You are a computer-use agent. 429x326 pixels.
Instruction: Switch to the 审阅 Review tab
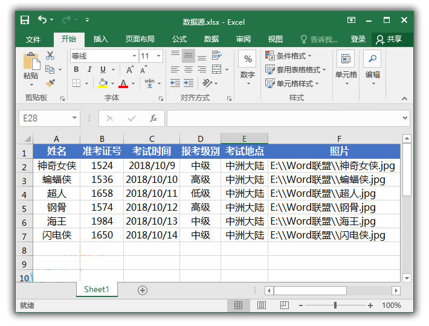coord(244,39)
